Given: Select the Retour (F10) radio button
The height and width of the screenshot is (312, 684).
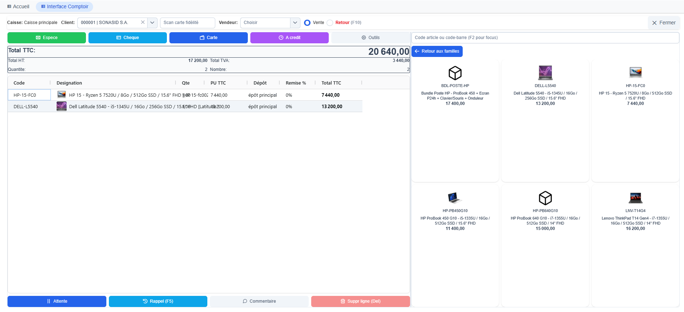Looking at the screenshot, I should coord(330,23).
